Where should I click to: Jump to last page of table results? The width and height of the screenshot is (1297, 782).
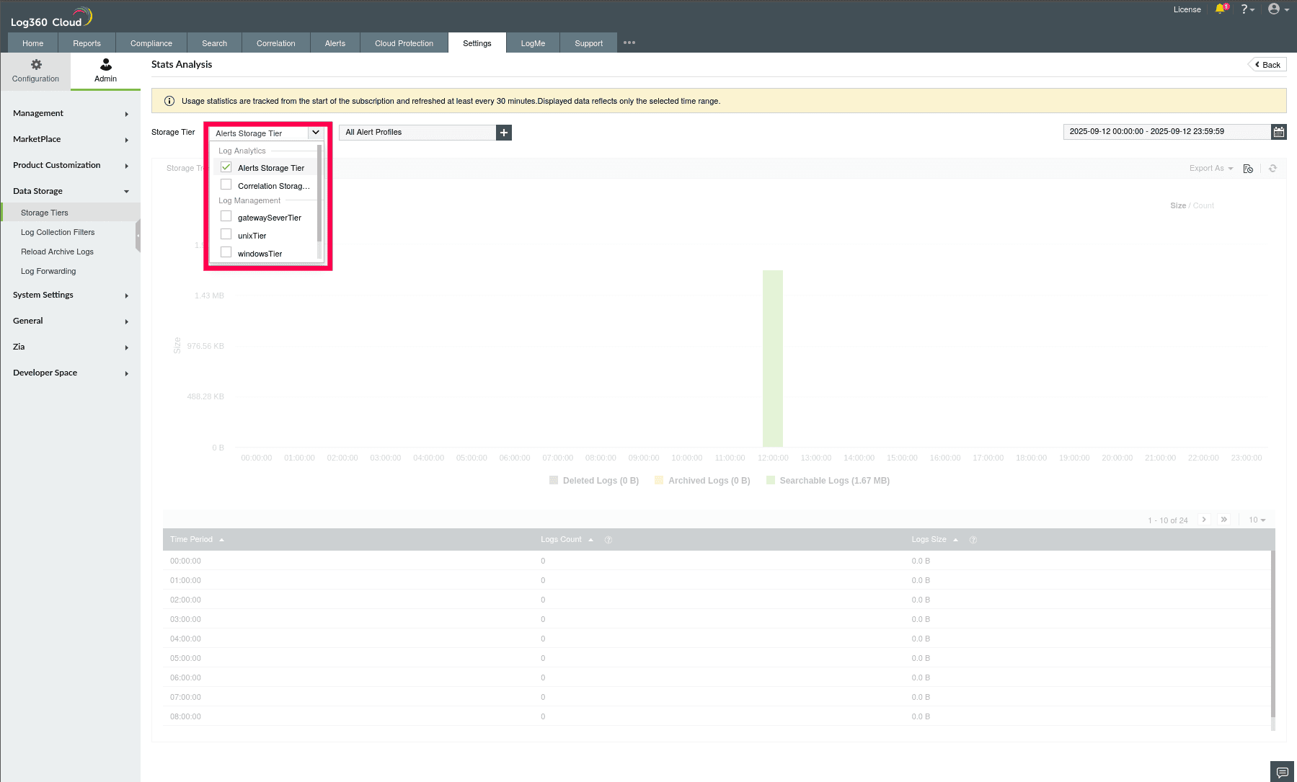point(1224,520)
